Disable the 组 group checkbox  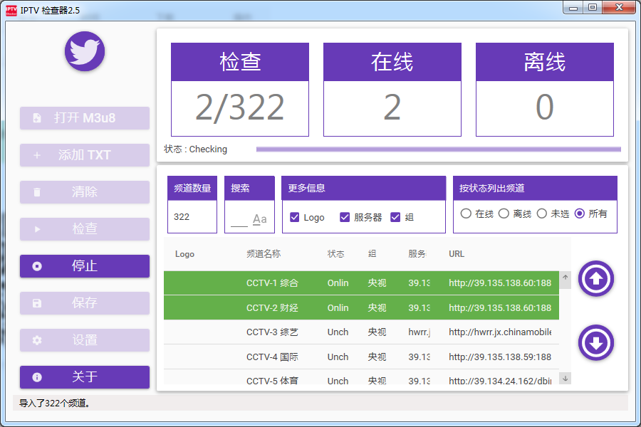[x=395, y=217]
